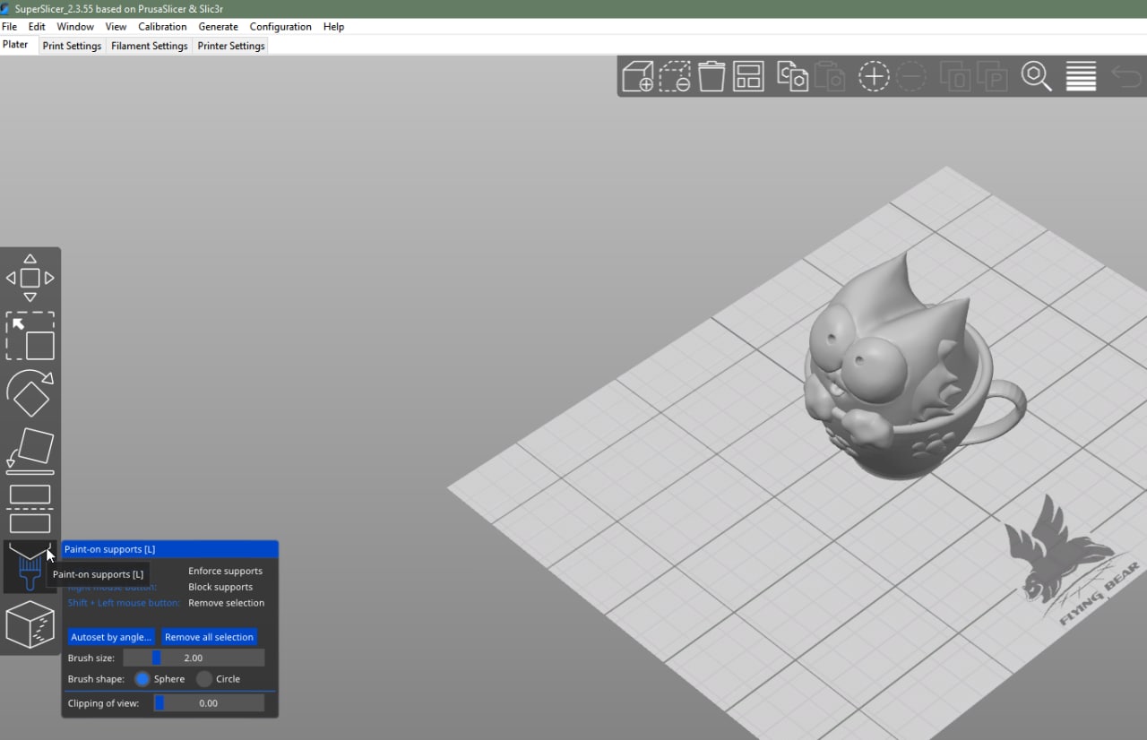The image size is (1147, 740).
Task: Open the Calibration menu
Action: 162,27
